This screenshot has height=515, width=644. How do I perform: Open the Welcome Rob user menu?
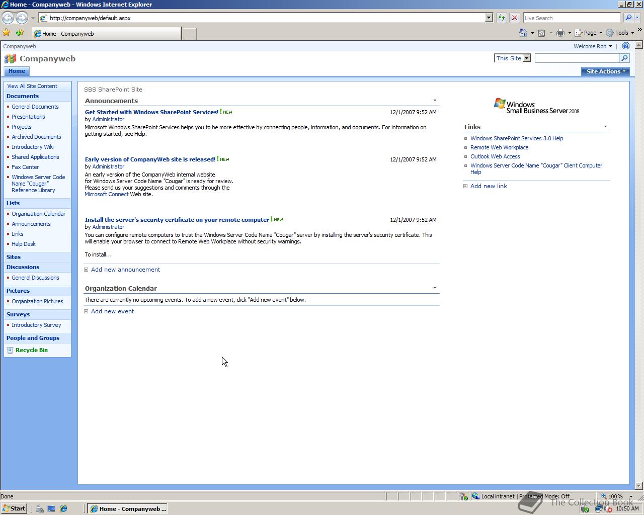coord(592,46)
